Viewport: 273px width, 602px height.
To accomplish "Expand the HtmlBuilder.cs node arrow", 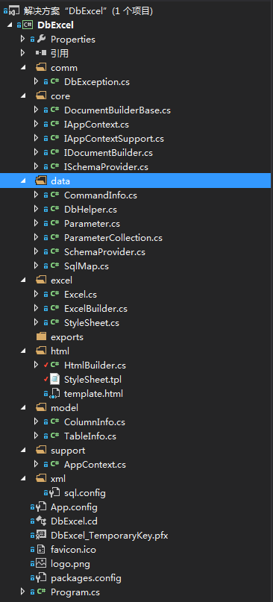I will pos(36,365).
